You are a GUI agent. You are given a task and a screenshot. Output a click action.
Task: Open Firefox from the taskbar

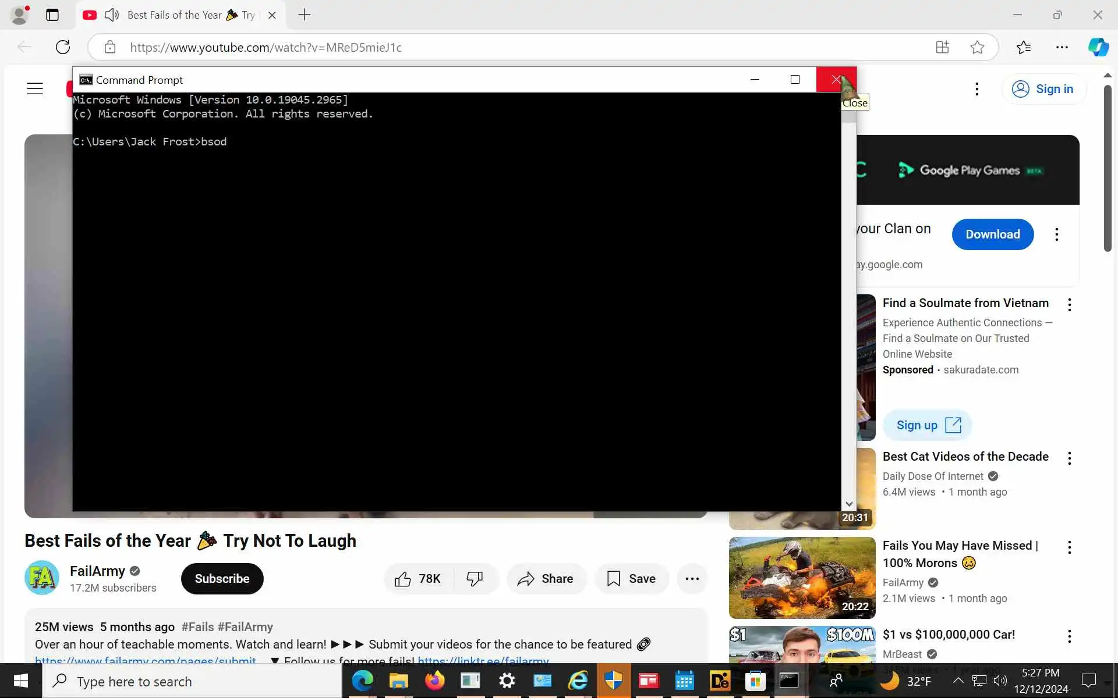434,681
